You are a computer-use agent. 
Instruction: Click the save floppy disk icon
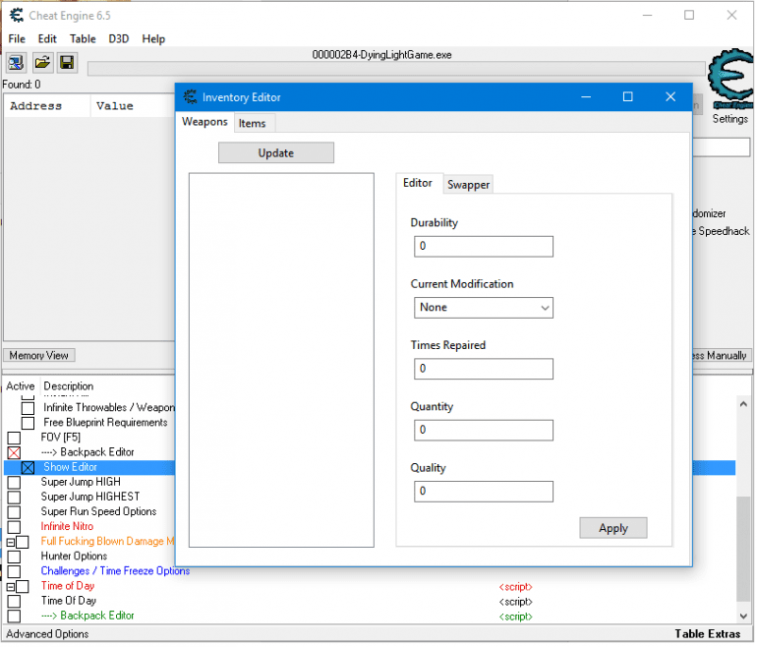click(67, 63)
